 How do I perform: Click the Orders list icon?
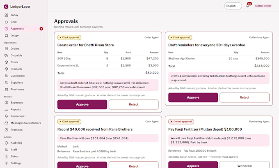point(6,48)
